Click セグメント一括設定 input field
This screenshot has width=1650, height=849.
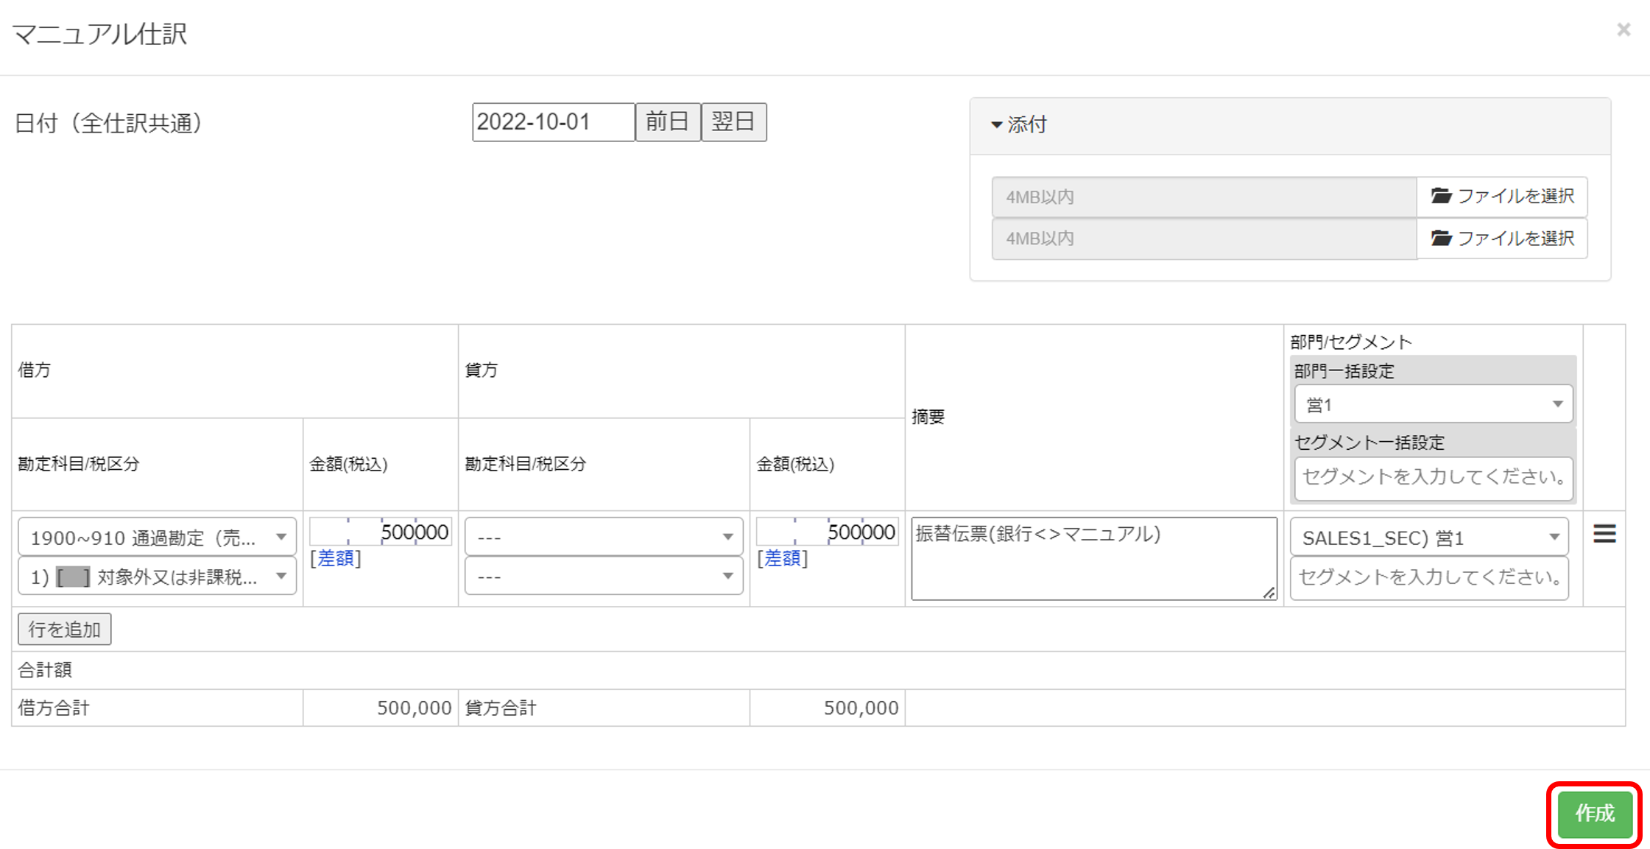pyautogui.click(x=1433, y=477)
